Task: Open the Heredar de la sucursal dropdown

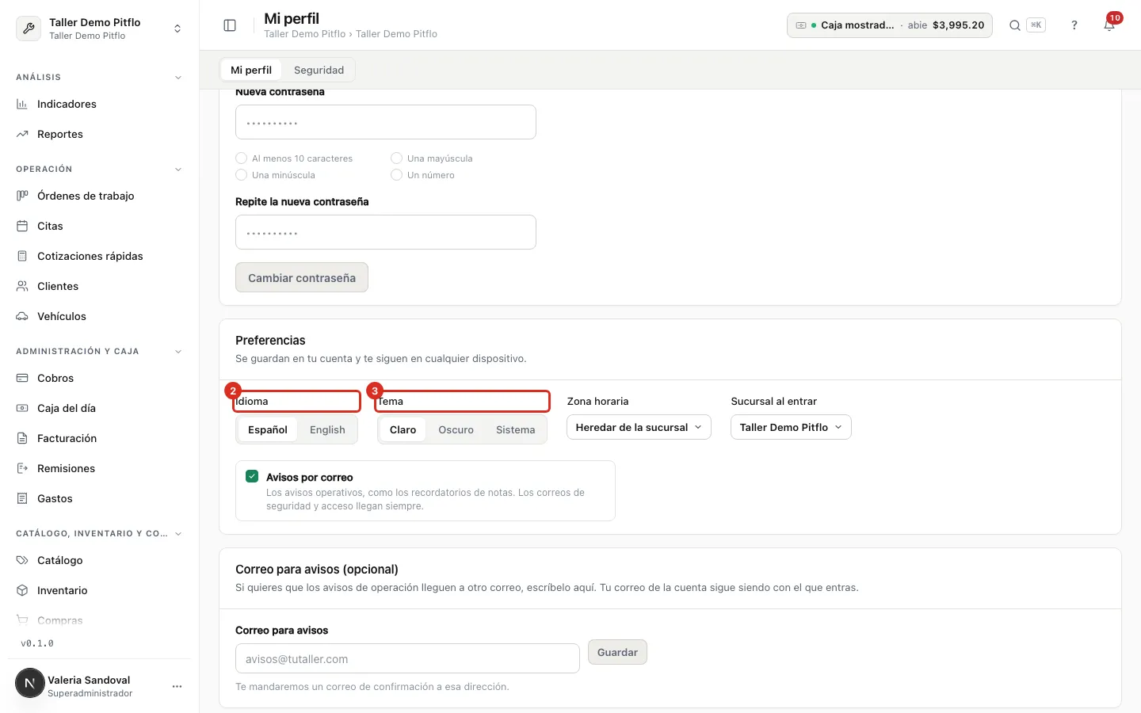Action: (x=639, y=427)
